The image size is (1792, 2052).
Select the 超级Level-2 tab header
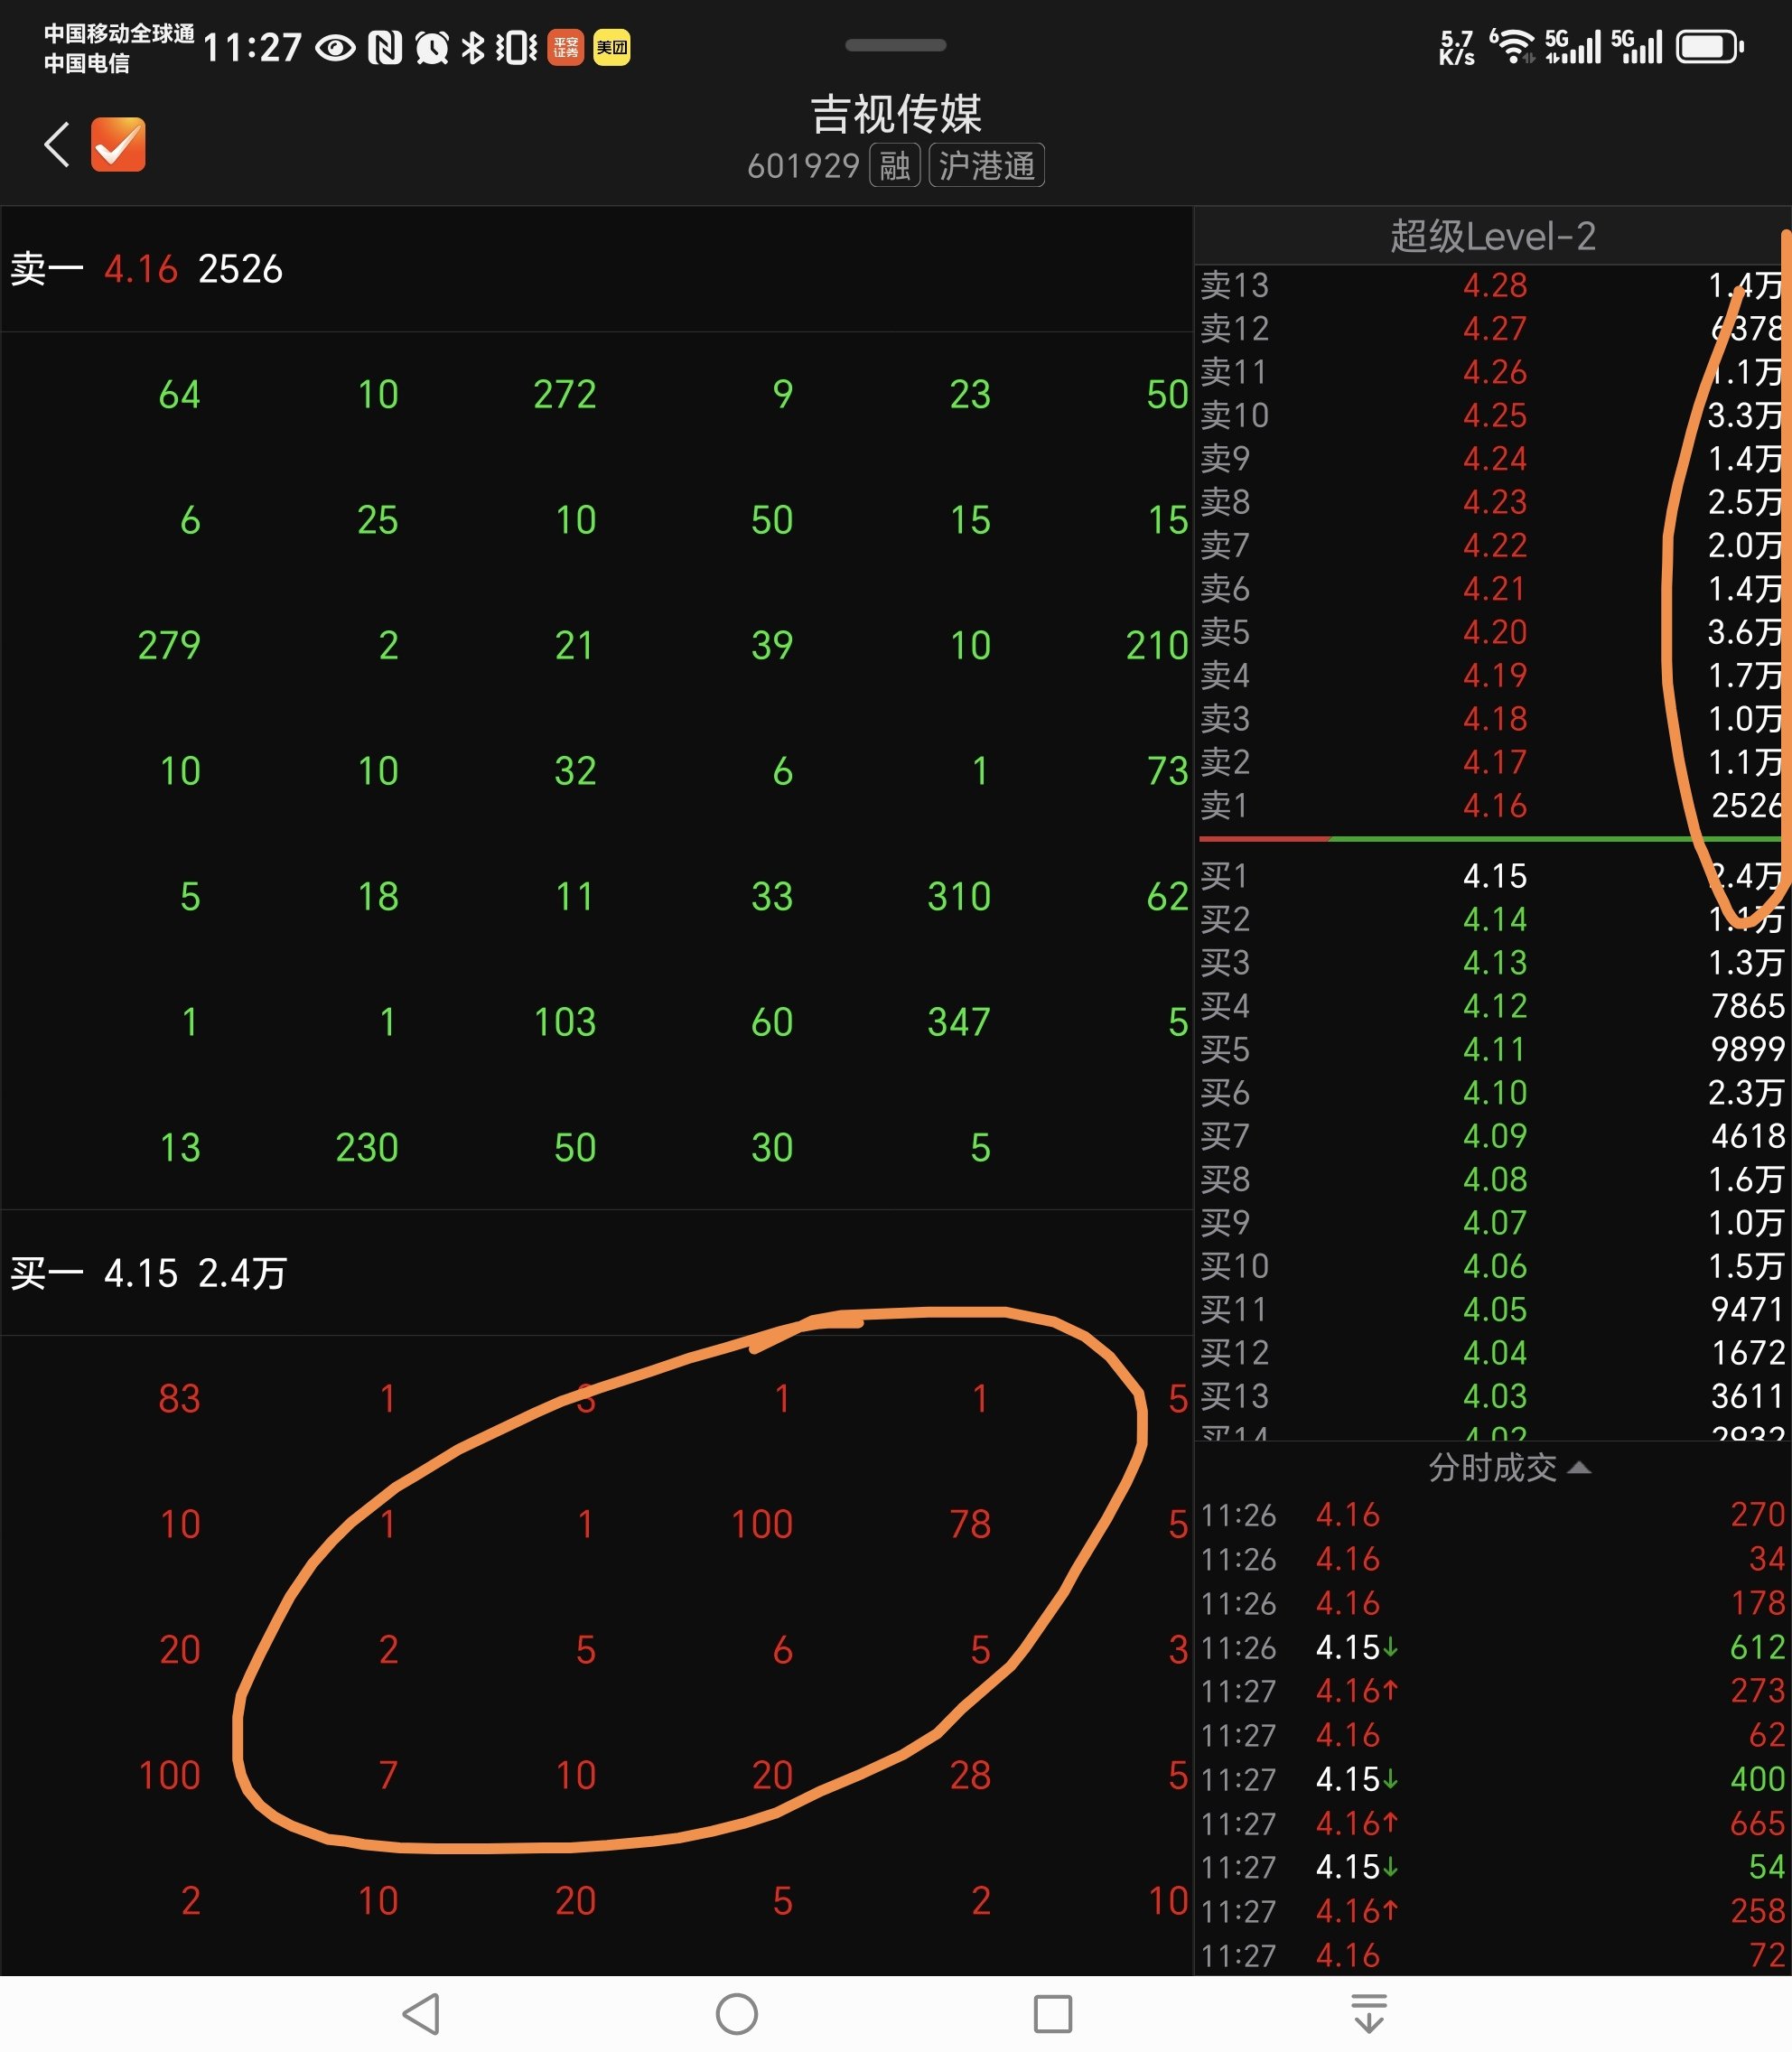pos(1491,236)
